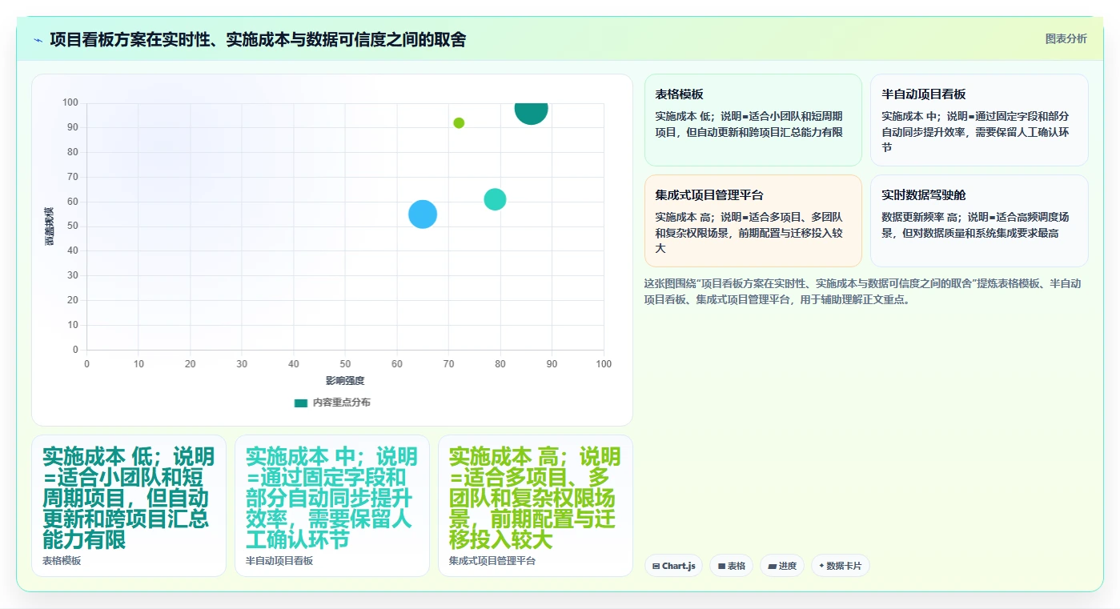Viewport: 1120px width, 609px height.
Task: Click the 影响强度 x-axis title
Action: click(345, 380)
